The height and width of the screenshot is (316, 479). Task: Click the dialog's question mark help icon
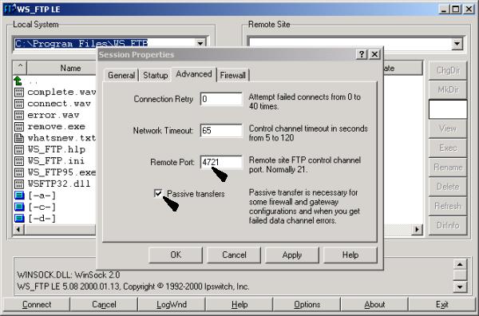(362, 54)
